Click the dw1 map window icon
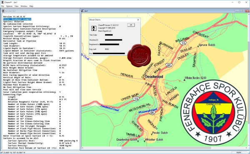 point(82,11)
